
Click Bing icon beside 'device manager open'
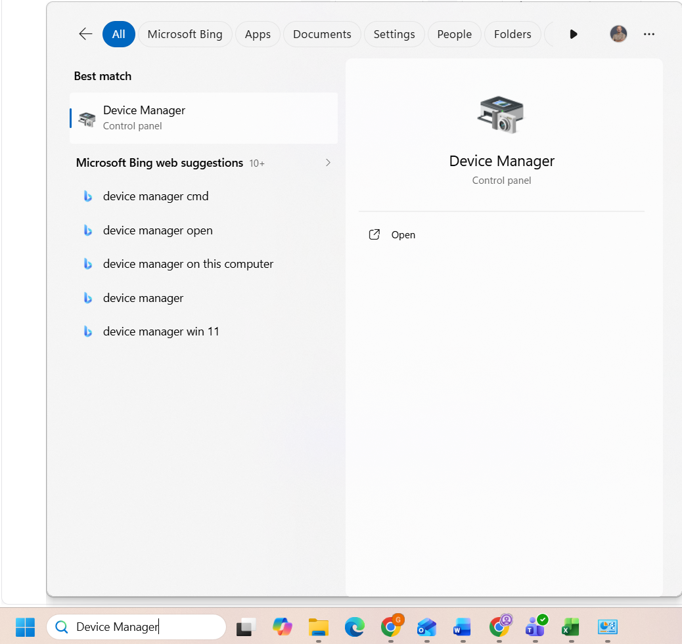pyautogui.click(x=88, y=230)
